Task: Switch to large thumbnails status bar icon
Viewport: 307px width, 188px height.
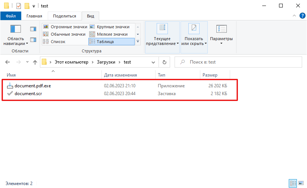Action: (301, 183)
